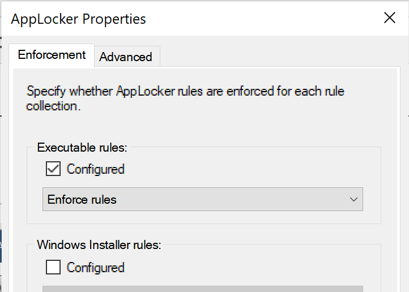The height and width of the screenshot is (292, 409).
Task: Click the checkmark inside the Executable rules checkbox
Action: click(x=53, y=169)
